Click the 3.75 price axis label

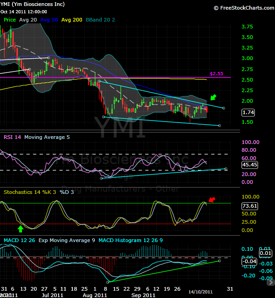coord(247,27)
